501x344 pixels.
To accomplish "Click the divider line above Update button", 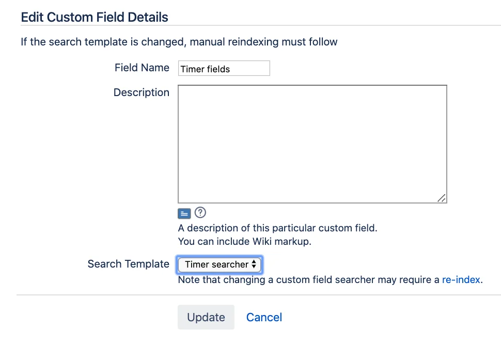I will tap(259, 295).
